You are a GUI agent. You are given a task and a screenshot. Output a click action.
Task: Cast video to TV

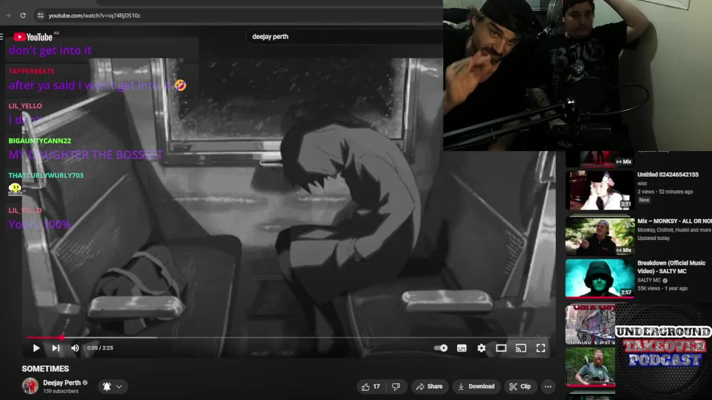521,348
